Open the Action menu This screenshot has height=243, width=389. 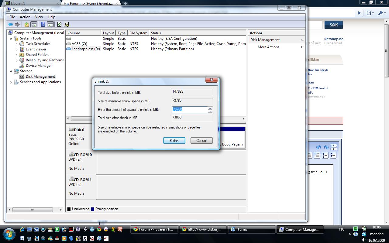point(25,17)
